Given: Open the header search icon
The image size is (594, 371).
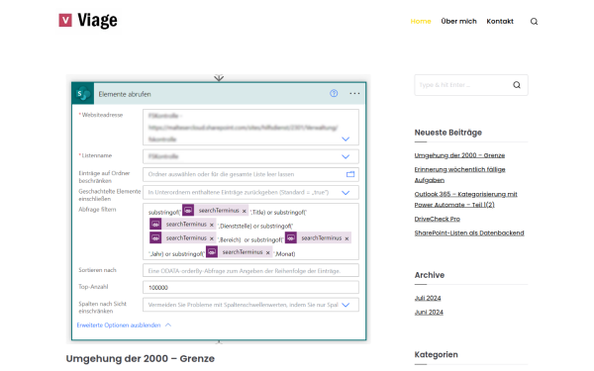Looking at the screenshot, I should coord(534,22).
